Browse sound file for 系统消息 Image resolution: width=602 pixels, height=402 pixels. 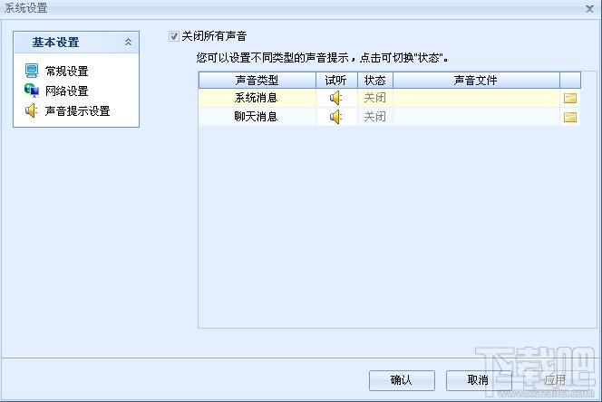(570, 98)
